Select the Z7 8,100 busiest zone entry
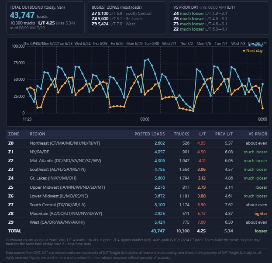Viewport: 272px width, 263px height. (x=121, y=14)
